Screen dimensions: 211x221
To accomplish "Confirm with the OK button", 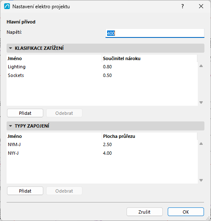I will click(x=186, y=212).
